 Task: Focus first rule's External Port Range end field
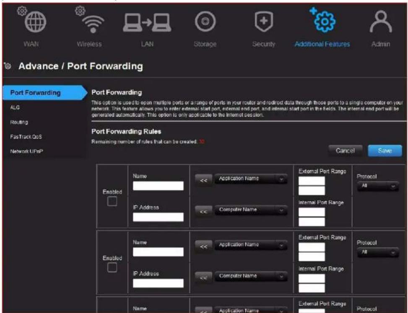point(312,190)
